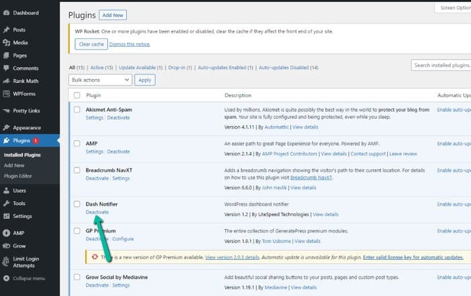This screenshot has height=296, width=471.
Task: Click in Search installed plugins field
Action: [441, 65]
